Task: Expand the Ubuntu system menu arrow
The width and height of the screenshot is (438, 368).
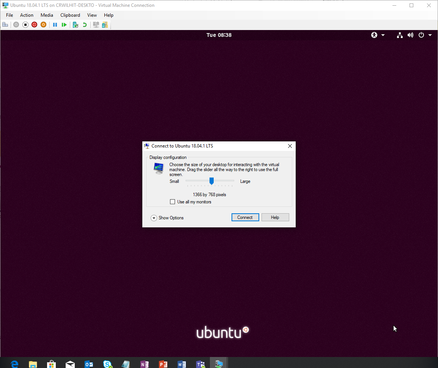Action: point(430,35)
